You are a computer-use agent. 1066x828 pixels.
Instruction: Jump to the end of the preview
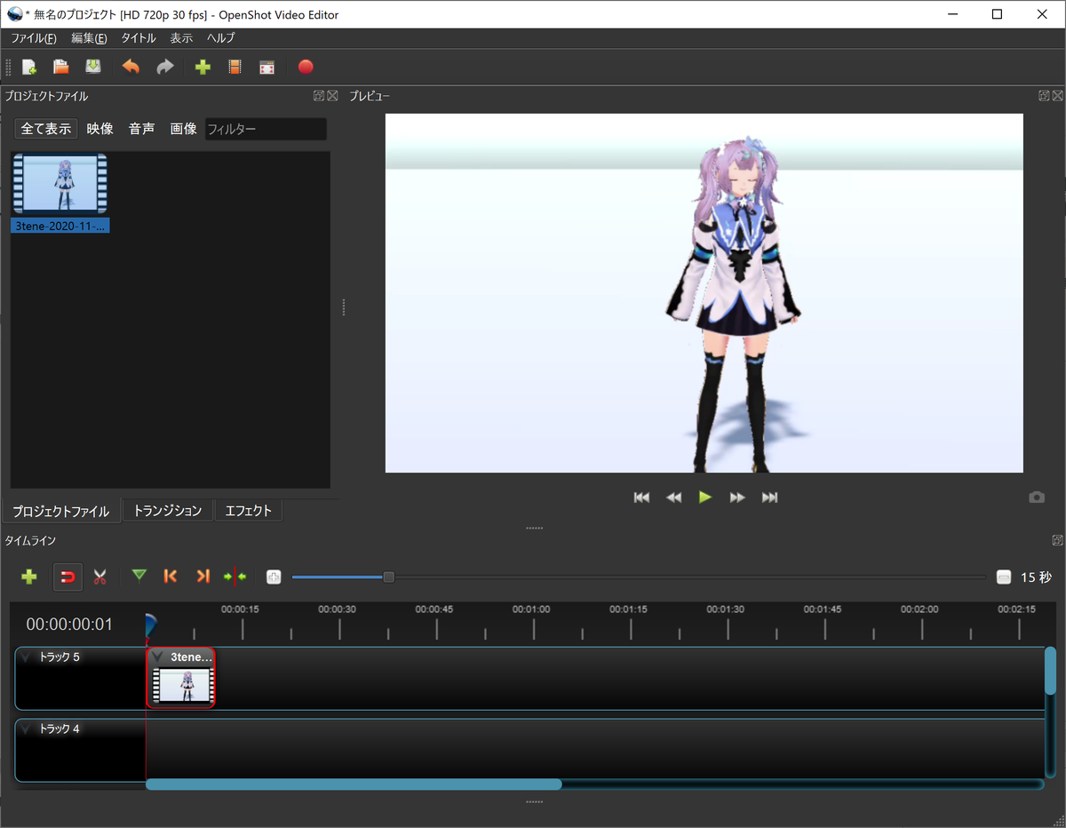click(x=769, y=498)
